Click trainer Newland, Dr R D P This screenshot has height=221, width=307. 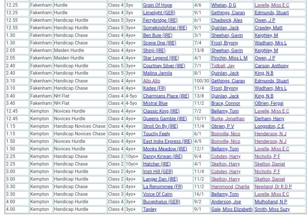(273, 187)
